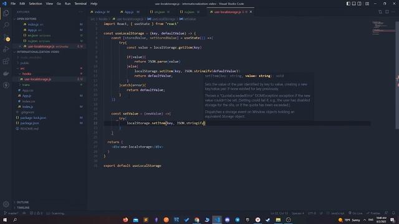Split the editor to the right

point(387,12)
